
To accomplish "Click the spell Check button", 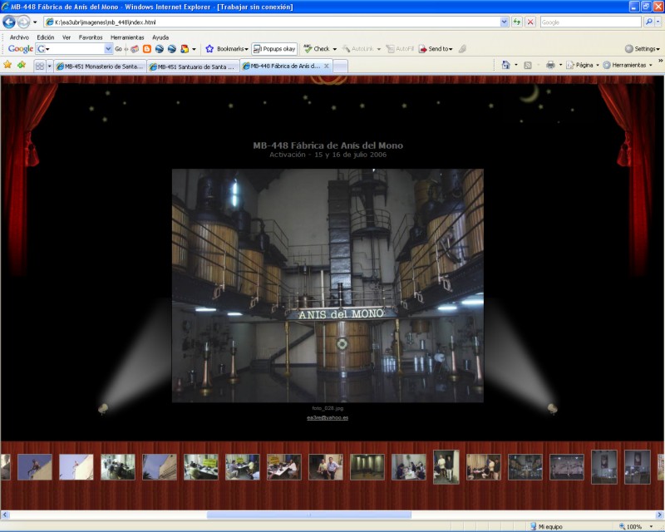I will click(x=317, y=49).
